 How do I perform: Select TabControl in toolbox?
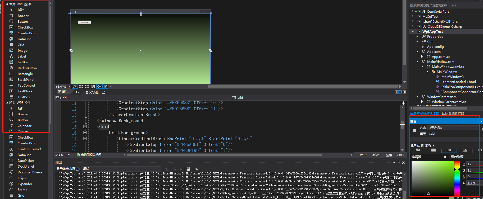[x=26, y=85]
